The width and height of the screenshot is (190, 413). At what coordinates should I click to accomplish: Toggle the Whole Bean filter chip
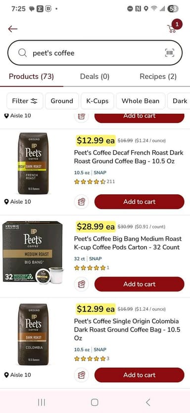[x=141, y=101]
